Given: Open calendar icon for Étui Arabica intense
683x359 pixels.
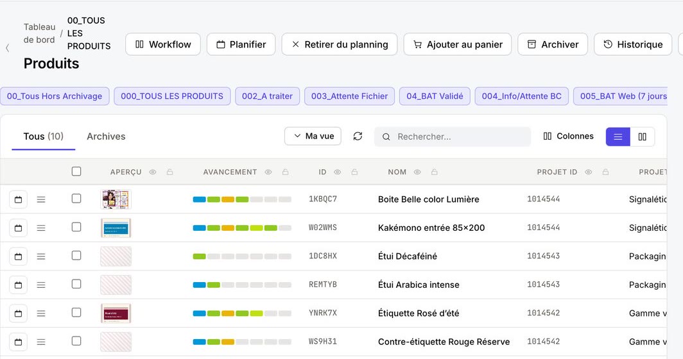Looking at the screenshot, I should coord(18,285).
